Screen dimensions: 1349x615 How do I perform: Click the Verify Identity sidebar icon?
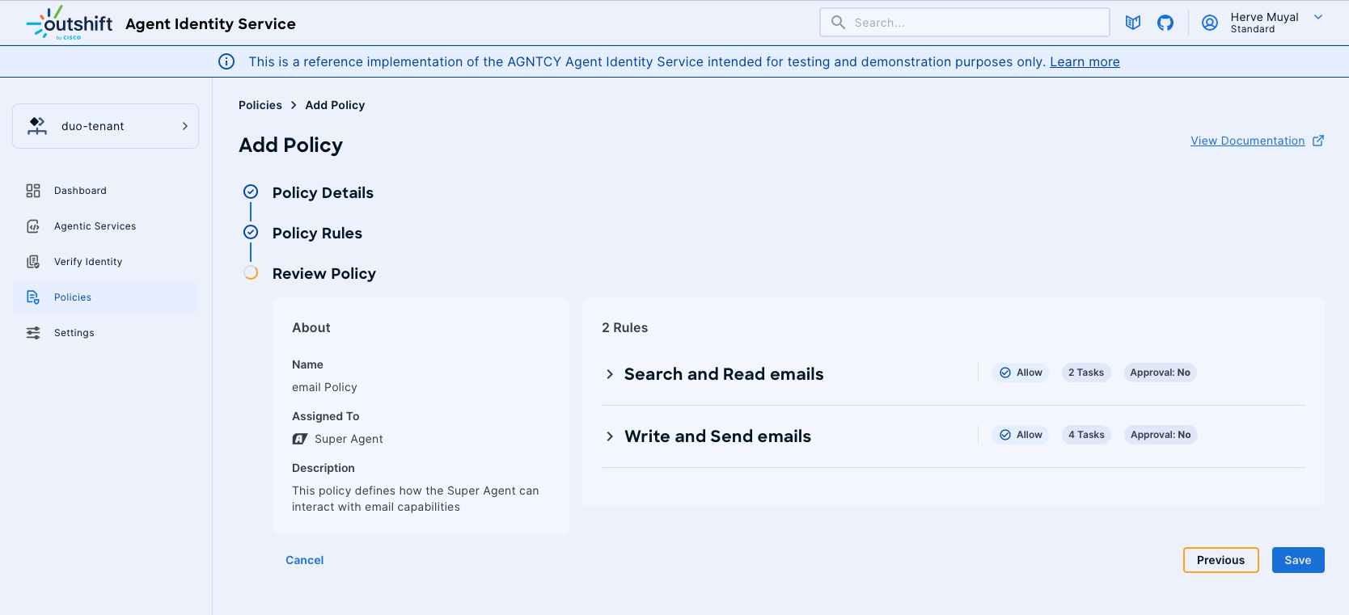point(33,262)
